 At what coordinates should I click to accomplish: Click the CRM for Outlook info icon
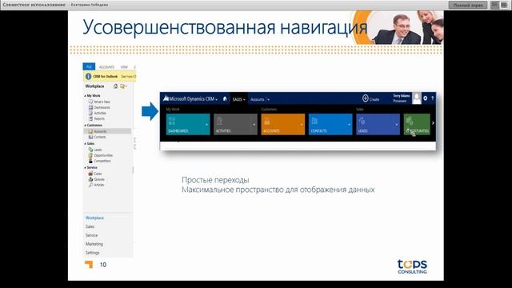(88, 77)
